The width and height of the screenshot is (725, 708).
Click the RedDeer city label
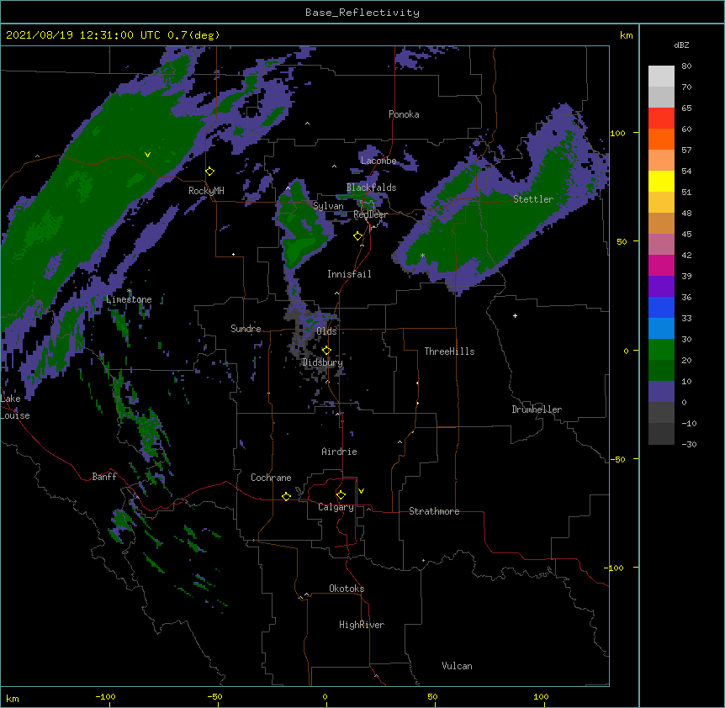pyautogui.click(x=370, y=214)
